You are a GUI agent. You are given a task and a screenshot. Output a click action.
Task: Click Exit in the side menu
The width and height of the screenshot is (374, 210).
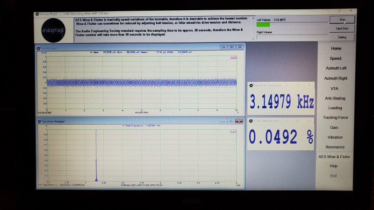333,176
